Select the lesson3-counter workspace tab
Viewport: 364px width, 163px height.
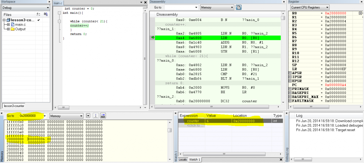pyautogui.click(x=14, y=106)
